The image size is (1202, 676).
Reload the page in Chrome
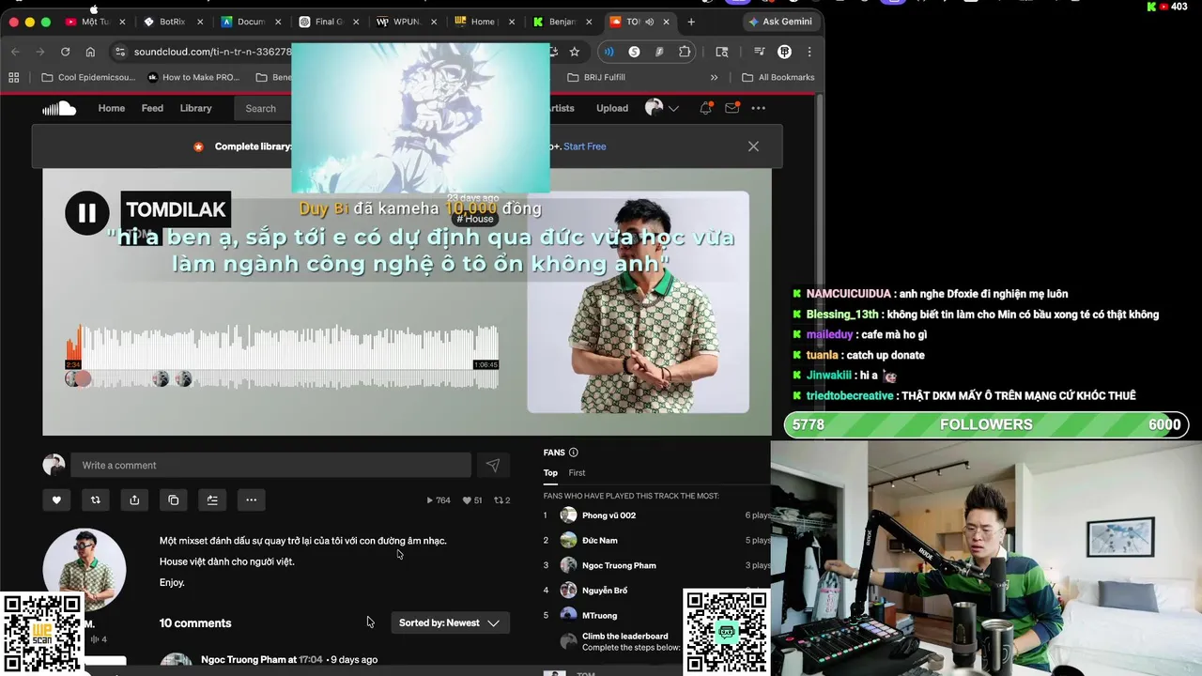65,52
